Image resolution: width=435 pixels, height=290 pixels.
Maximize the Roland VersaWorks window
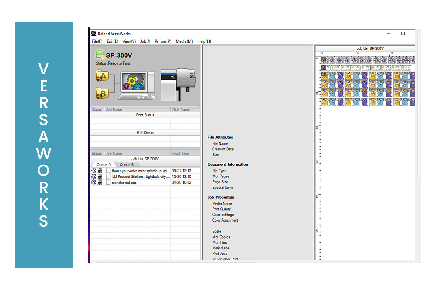coord(403,34)
